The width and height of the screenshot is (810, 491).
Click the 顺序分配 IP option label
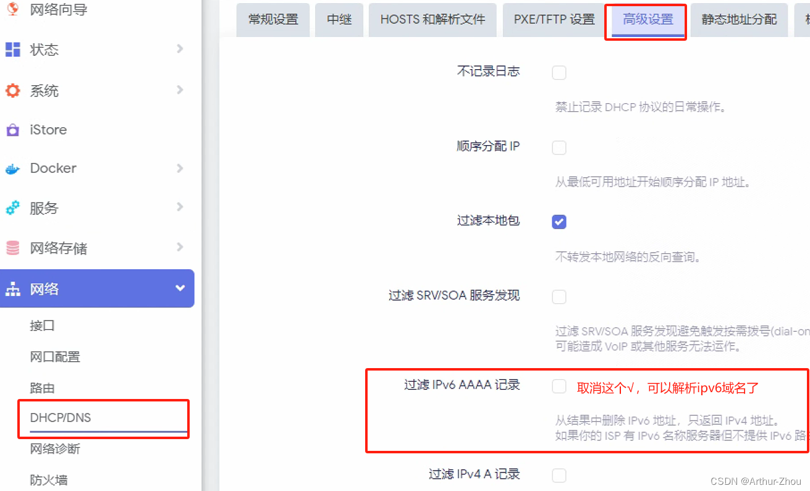point(488,146)
